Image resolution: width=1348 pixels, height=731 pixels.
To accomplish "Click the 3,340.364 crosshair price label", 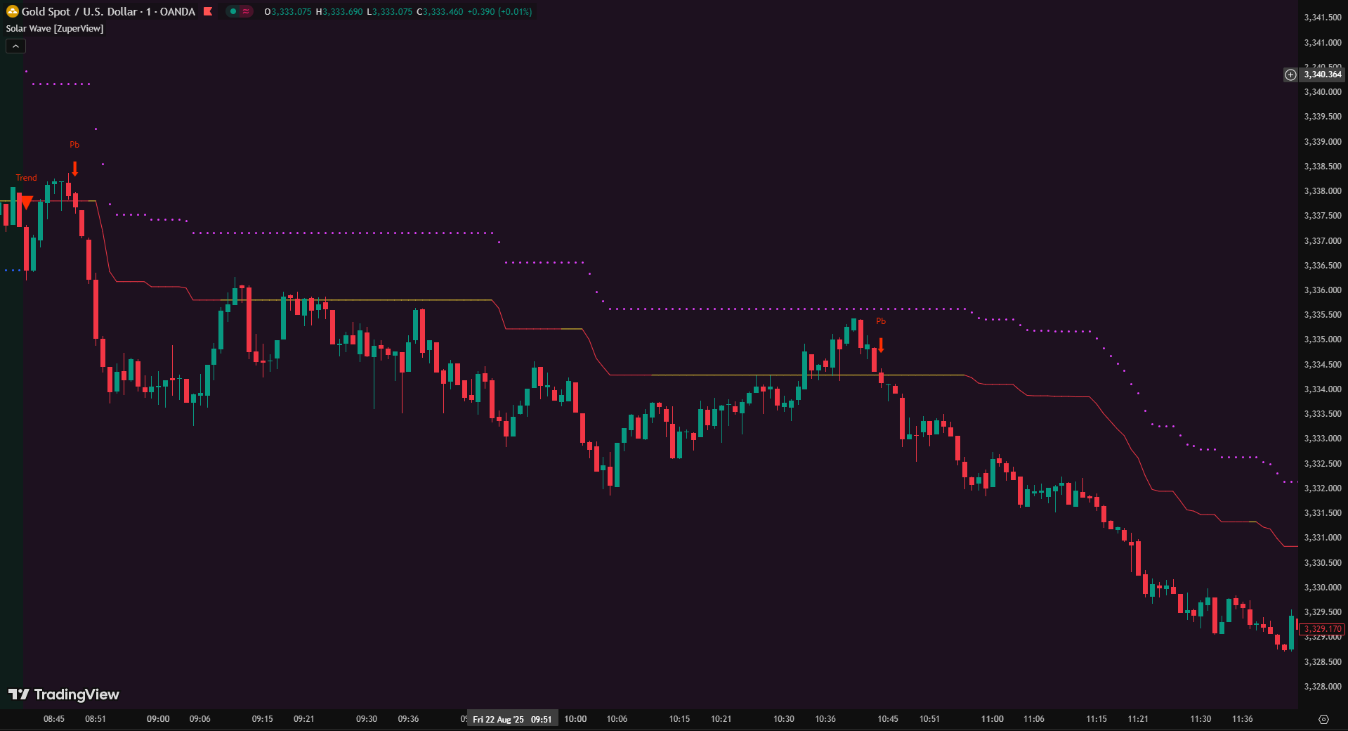I will [x=1322, y=75].
